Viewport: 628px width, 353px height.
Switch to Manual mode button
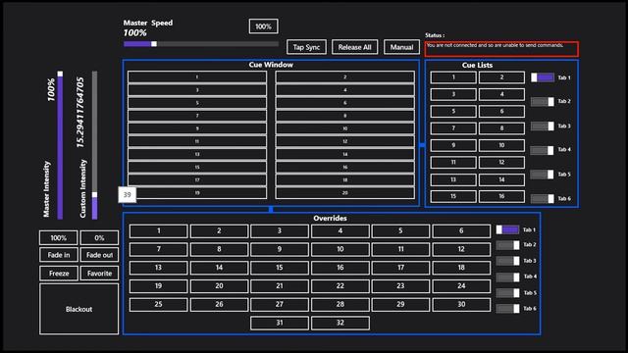pyautogui.click(x=401, y=47)
